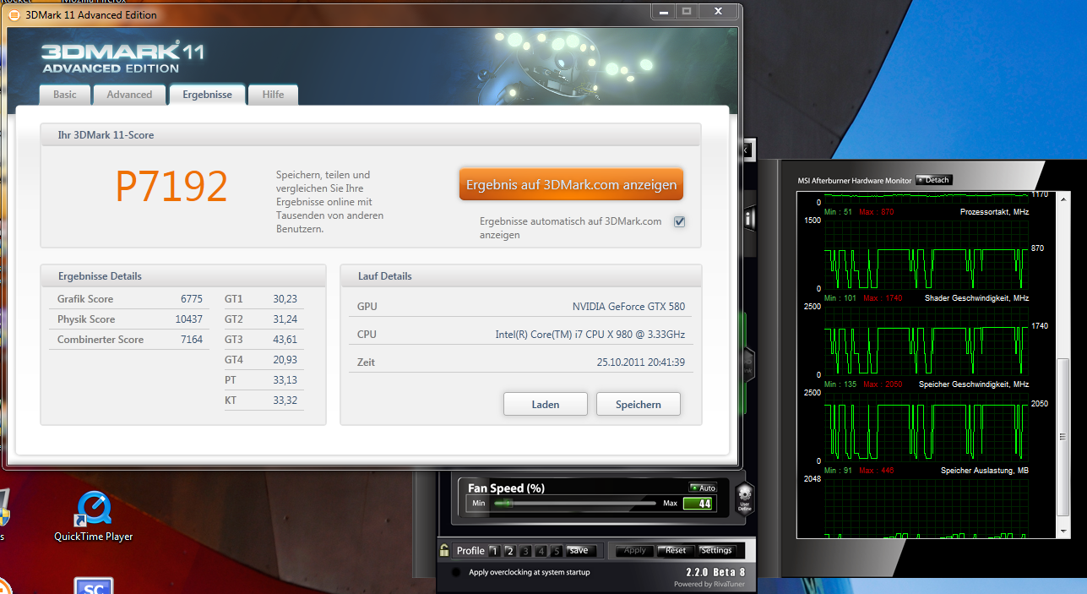The height and width of the screenshot is (594, 1087).
Task: Click the Apply button in Afterburner
Action: [634, 551]
